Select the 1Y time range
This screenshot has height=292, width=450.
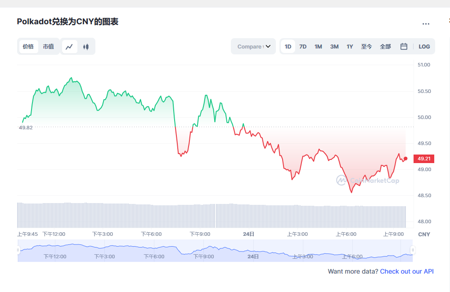pos(350,46)
